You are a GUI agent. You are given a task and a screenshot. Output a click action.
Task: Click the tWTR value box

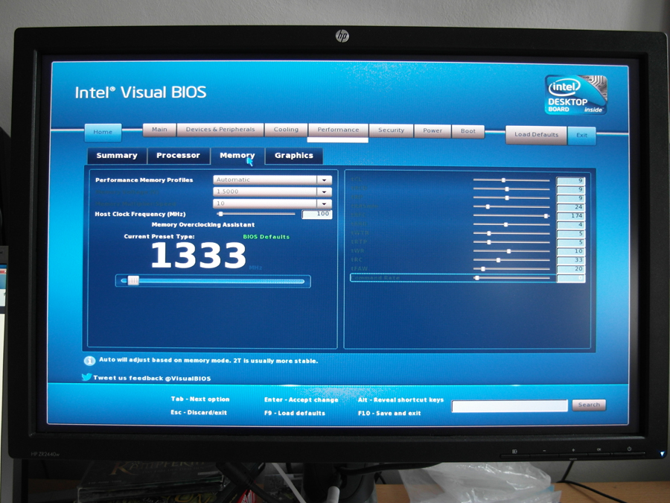[570, 234]
